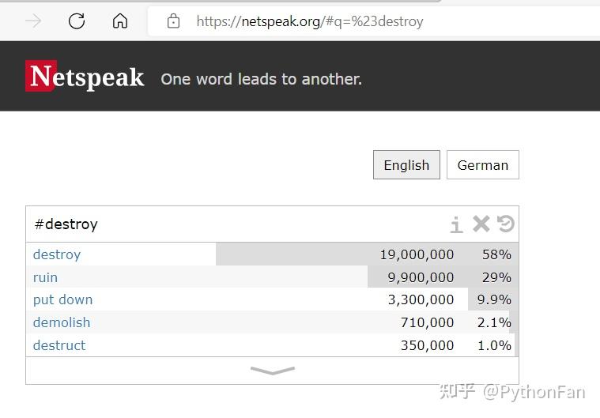Open the query info icon
Viewport: 600px width, 418px height.
click(456, 225)
